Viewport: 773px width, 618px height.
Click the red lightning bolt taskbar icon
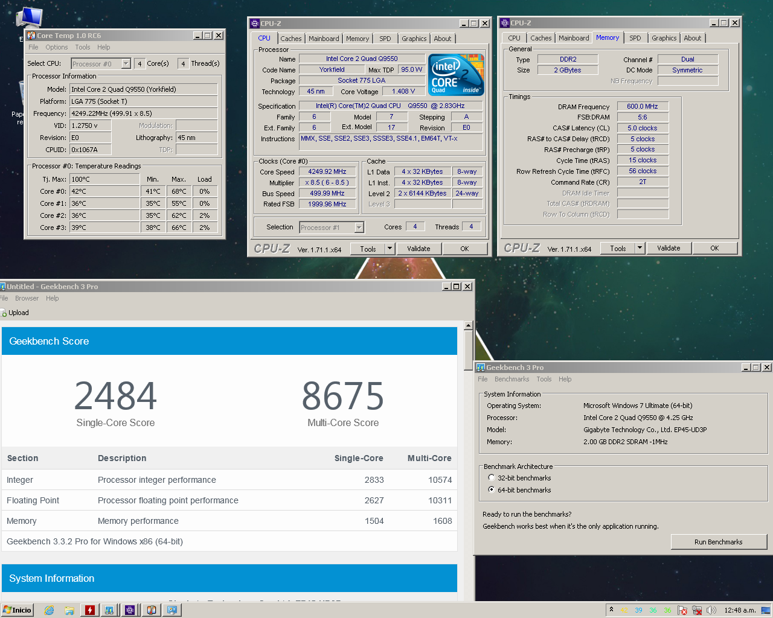click(x=90, y=610)
